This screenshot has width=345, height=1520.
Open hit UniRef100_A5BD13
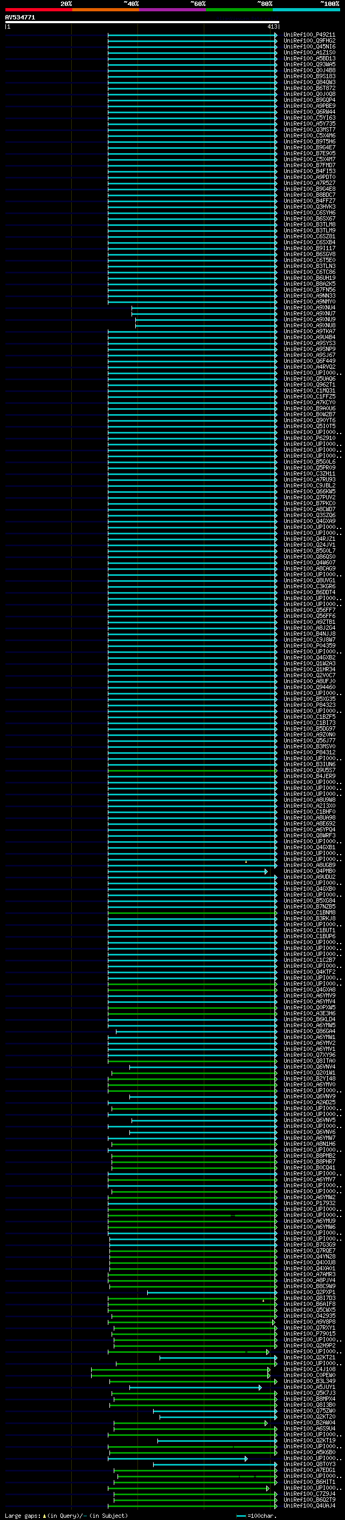(309, 58)
